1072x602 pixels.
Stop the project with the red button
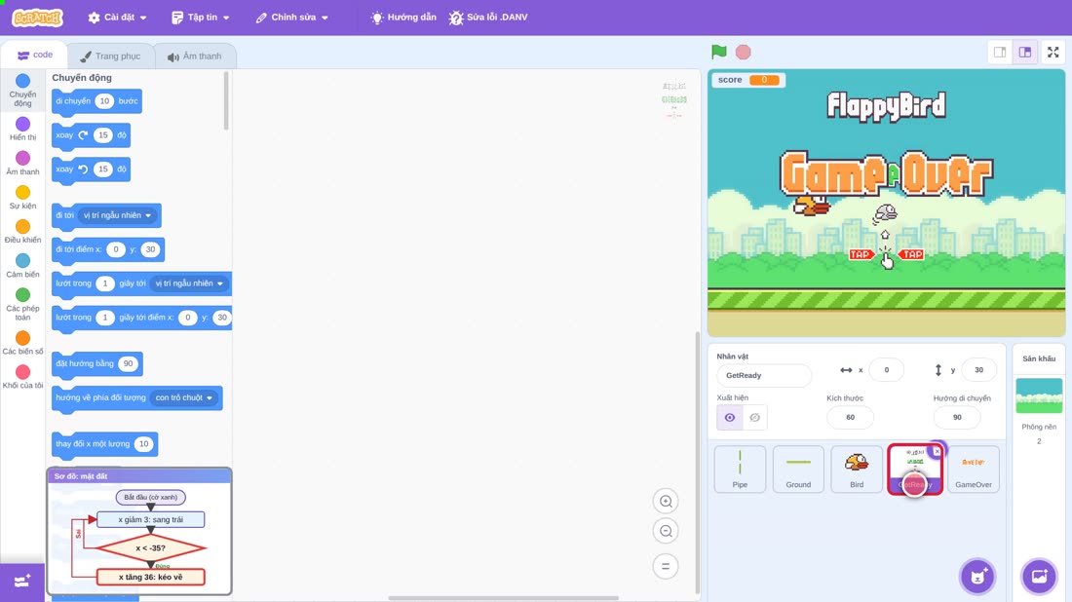coord(744,52)
